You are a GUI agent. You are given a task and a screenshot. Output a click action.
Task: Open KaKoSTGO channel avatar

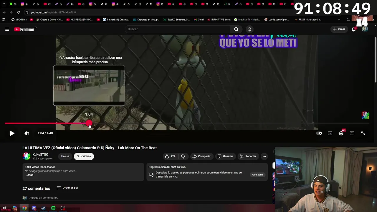coord(27,156)
